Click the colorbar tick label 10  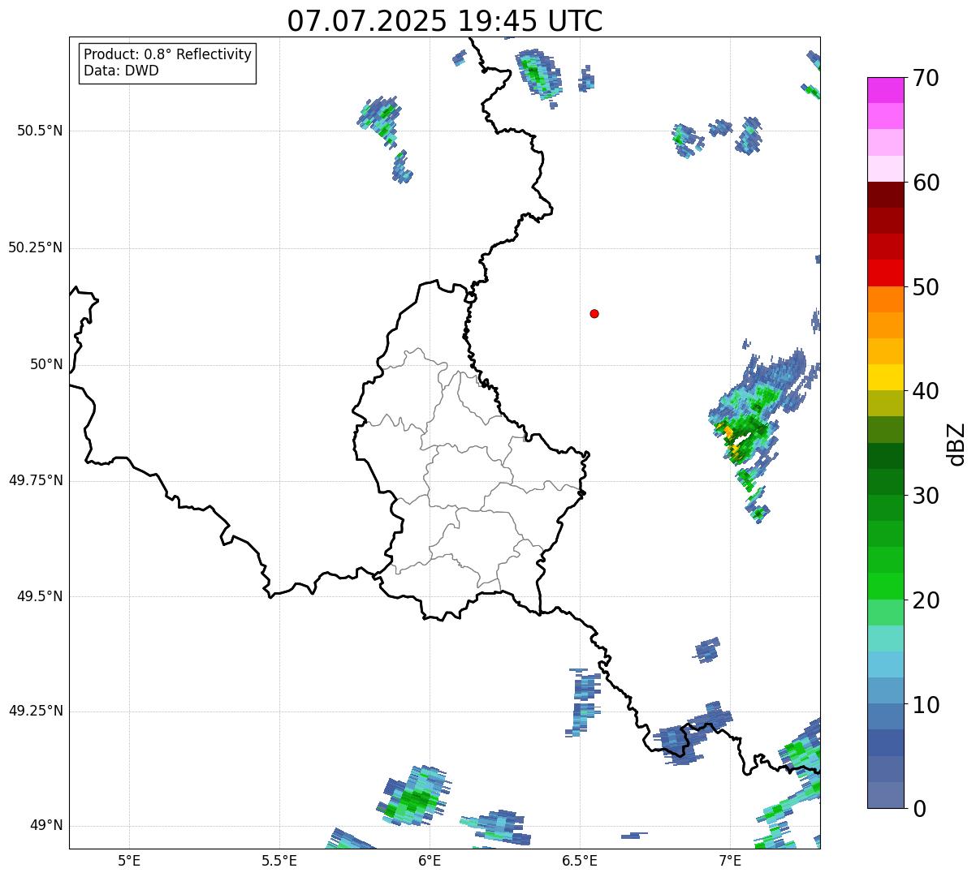pos(926,705)
